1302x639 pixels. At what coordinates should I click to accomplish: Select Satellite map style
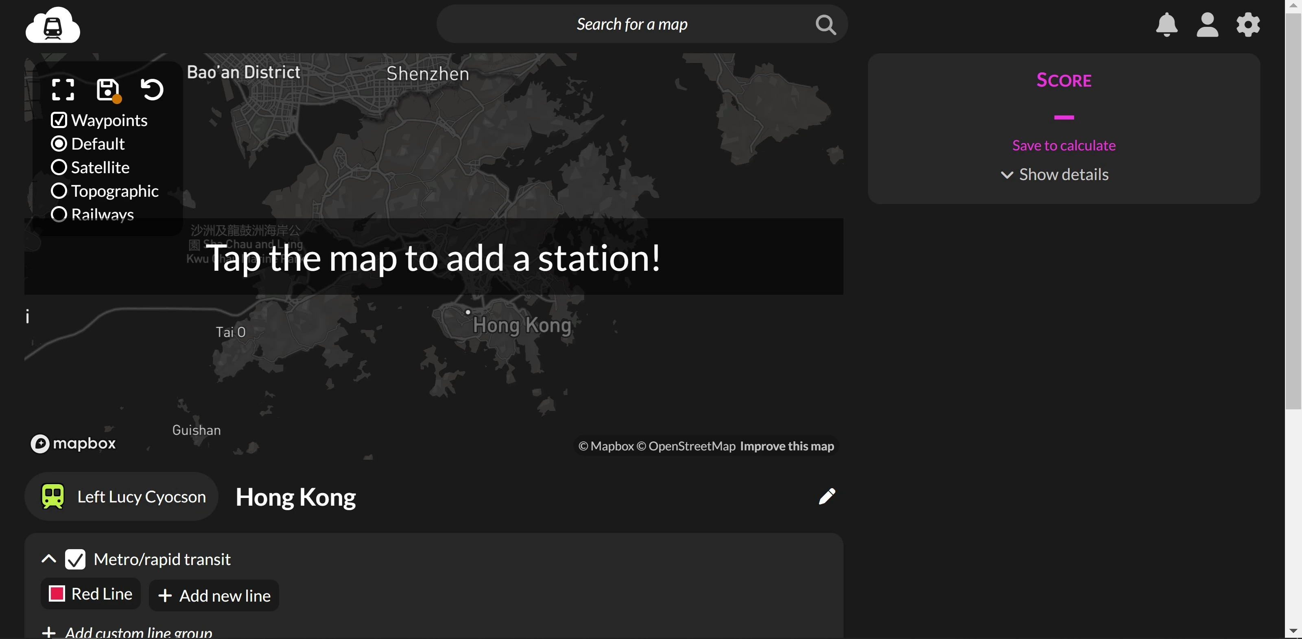coord(59,167)
